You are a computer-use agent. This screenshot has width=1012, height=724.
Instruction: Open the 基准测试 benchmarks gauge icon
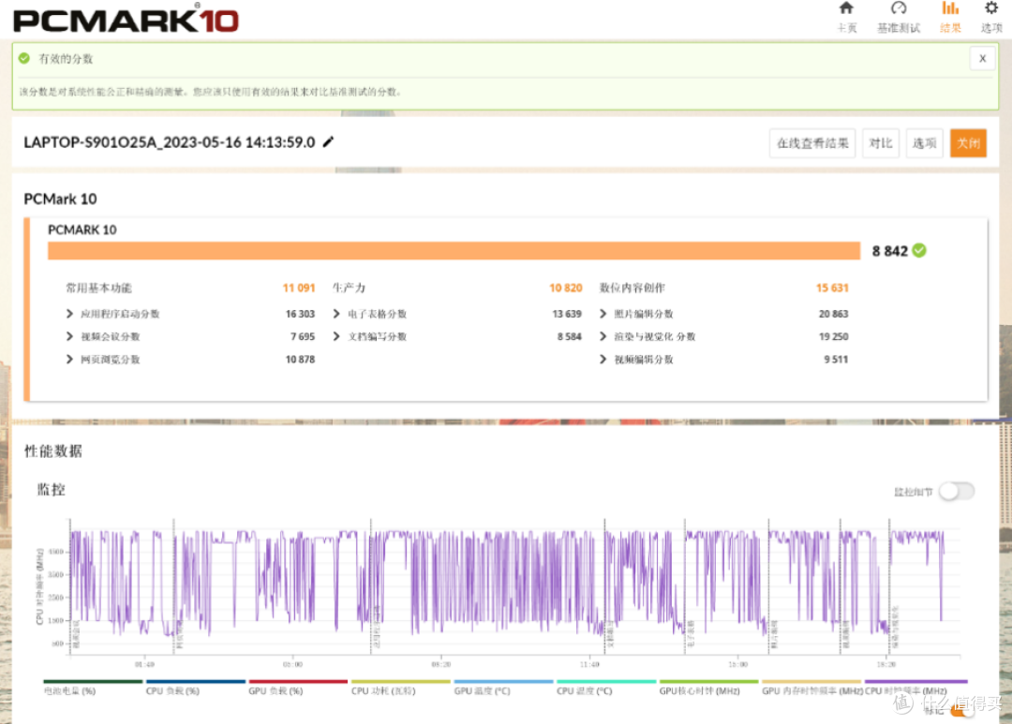(x=899, y=8)
